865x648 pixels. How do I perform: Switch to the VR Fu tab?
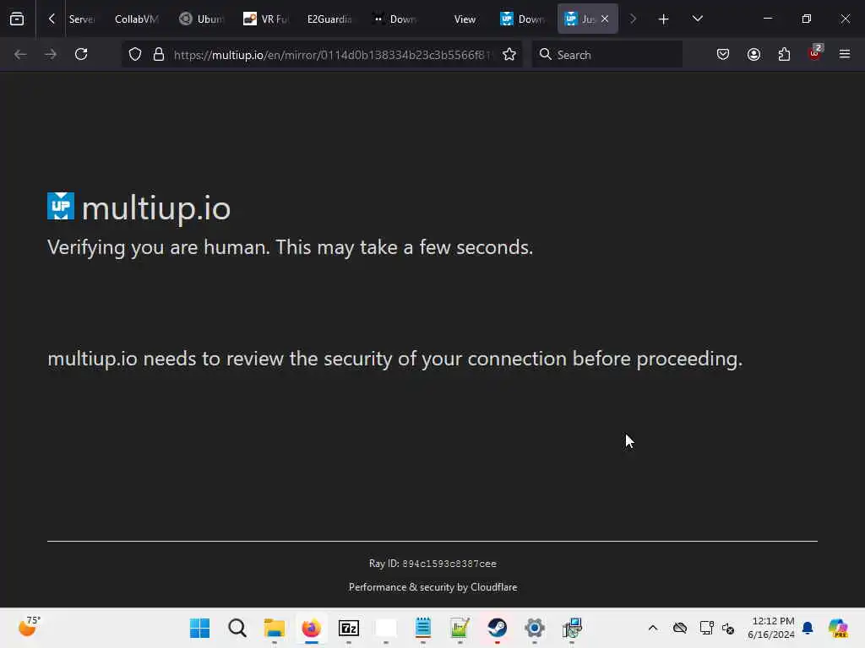[x=266, y=19]
